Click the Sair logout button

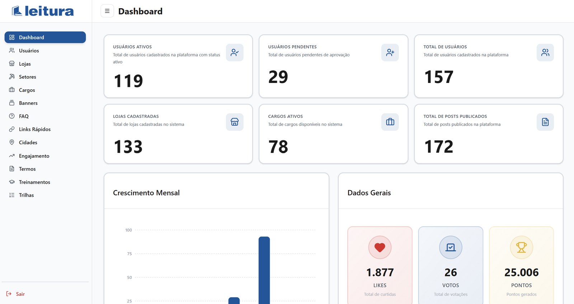click(15, 294)
